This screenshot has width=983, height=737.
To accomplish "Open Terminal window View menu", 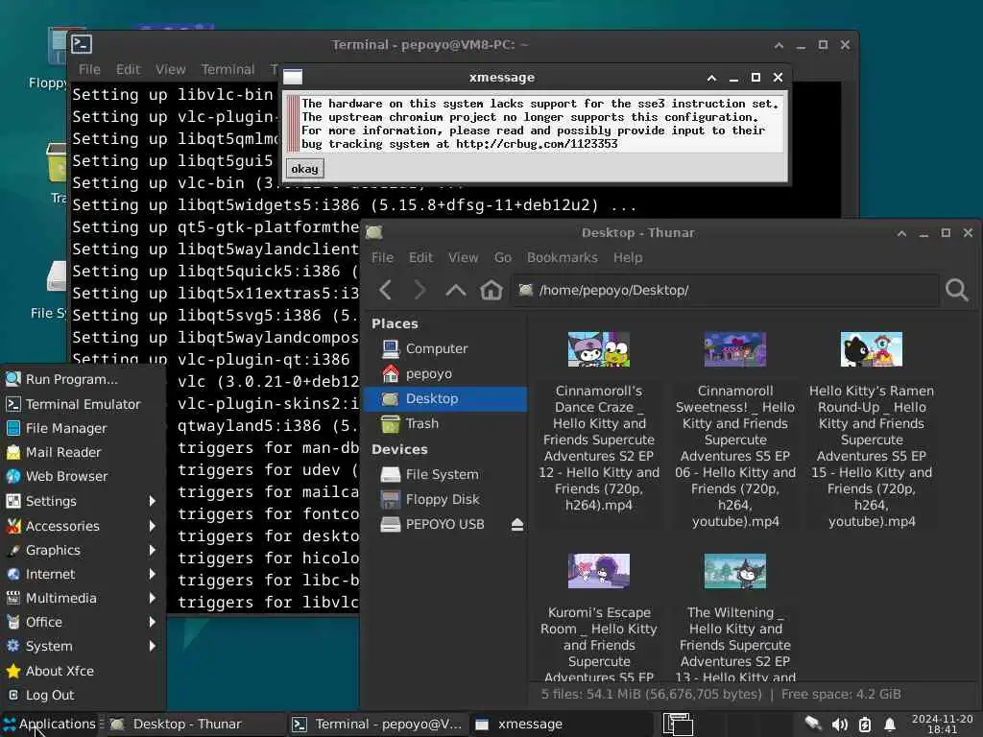I will point(170,69).
